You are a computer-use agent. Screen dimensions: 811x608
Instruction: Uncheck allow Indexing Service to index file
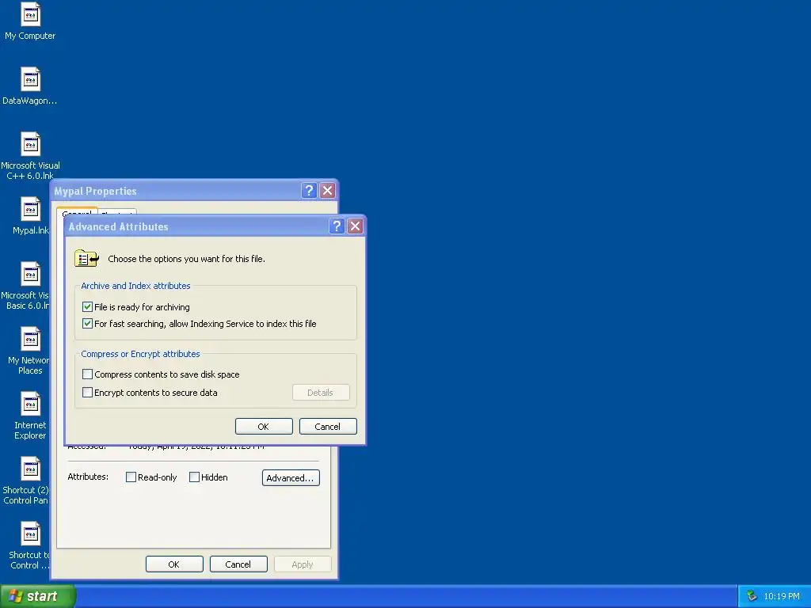point(87,324)
